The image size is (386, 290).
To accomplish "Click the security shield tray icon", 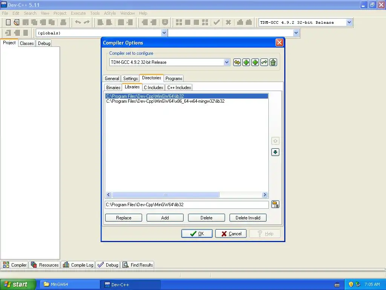I will tap(351, 284).
